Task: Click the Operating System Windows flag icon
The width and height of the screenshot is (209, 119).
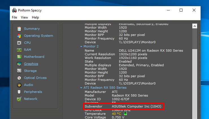Action: click(19, 36)
